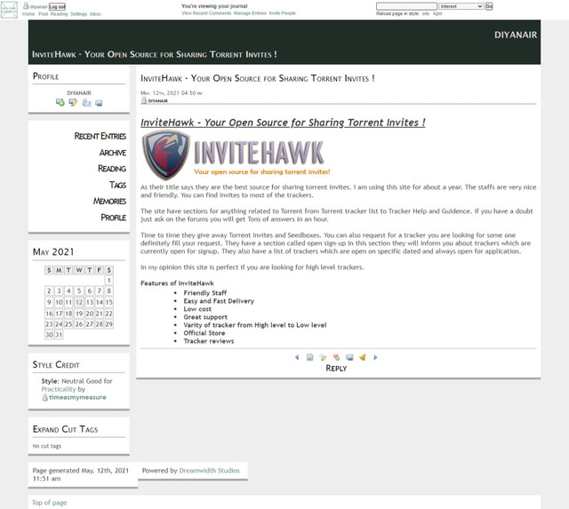Screen dimensions: 569x509
Task: Click the May 2021 calendar heading
Action: point(53,252)
